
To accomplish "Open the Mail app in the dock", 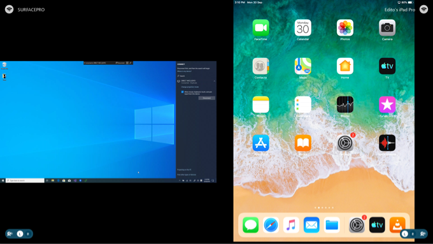I will coord(311,225).
